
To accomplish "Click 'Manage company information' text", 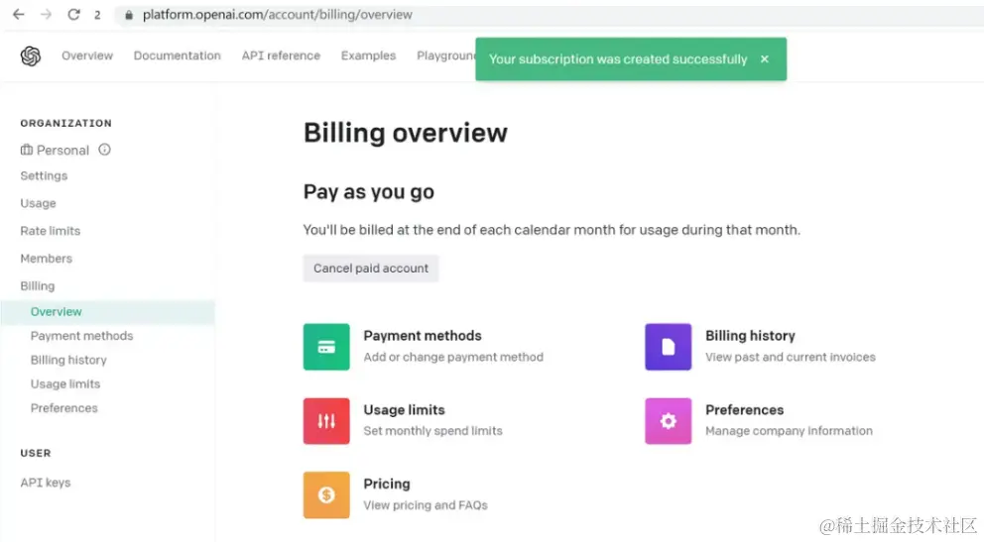I will click(789, 431).
